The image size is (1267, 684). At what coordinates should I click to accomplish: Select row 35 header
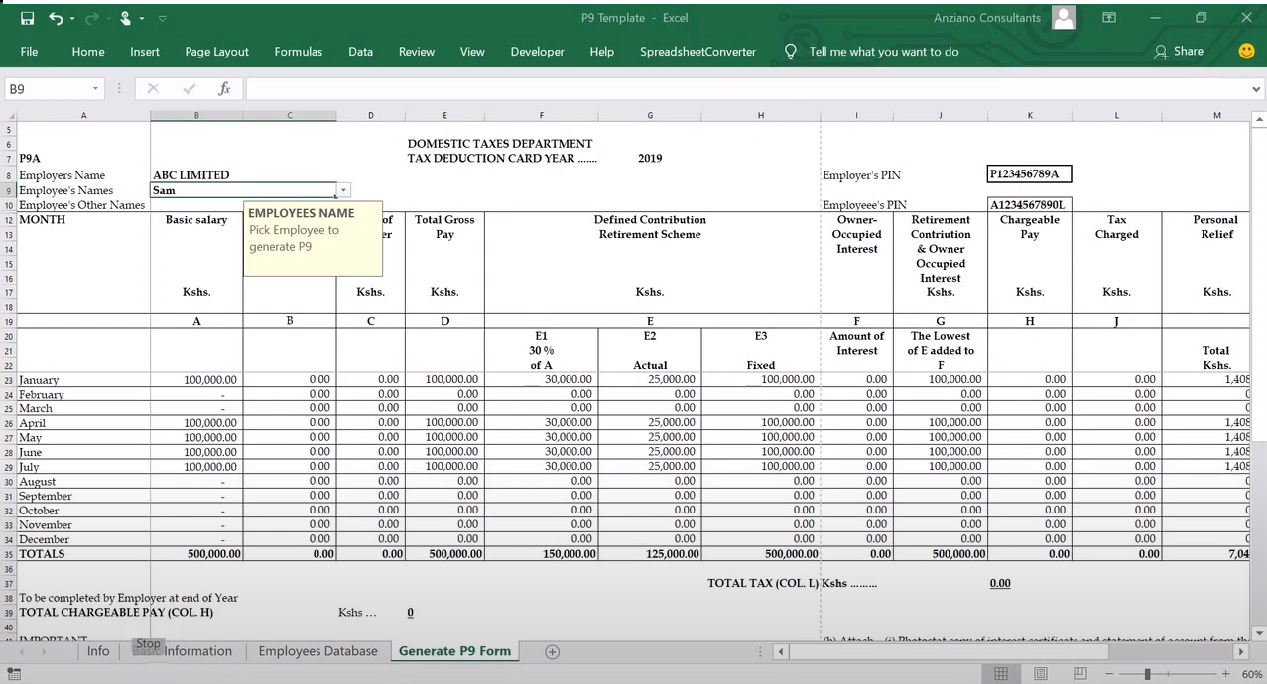click(x=8, y=555)
